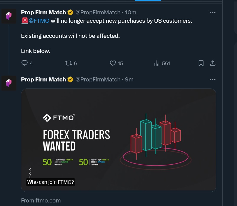This screenshot has height=206, width=237.
Task: Open more options on the second tweet
Action: (x=213, y=79)
